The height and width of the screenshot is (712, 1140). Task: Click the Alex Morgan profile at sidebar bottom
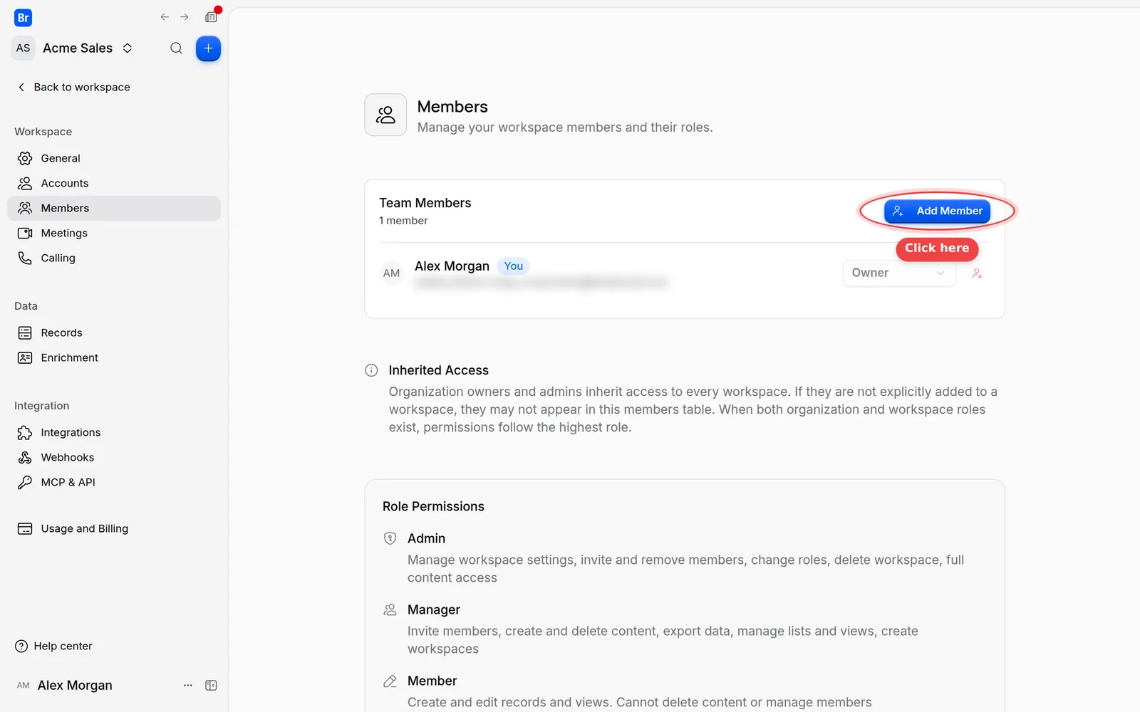point(64,685)
